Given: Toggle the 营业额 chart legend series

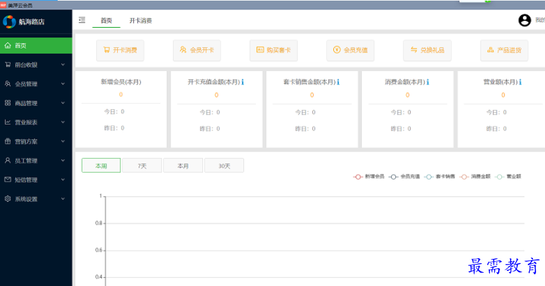Looking at the screenshot, I should tap(508, 177).
